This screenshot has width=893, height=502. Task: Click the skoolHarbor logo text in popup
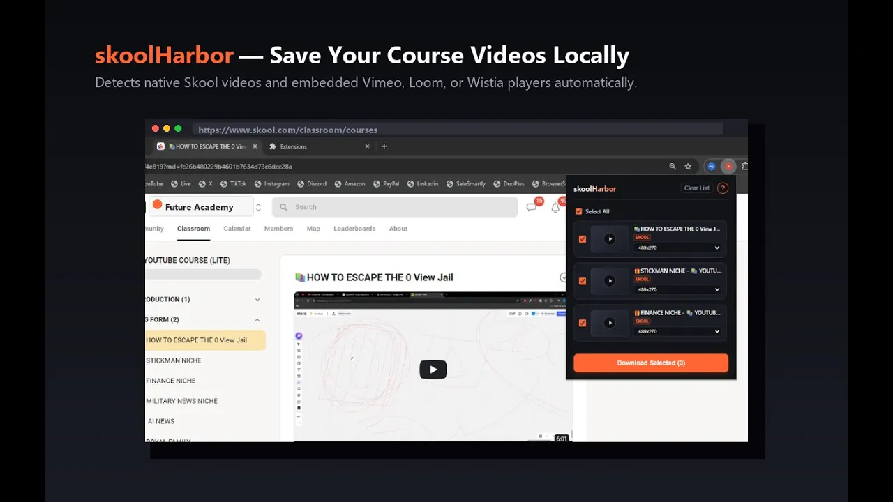point(595,188)
